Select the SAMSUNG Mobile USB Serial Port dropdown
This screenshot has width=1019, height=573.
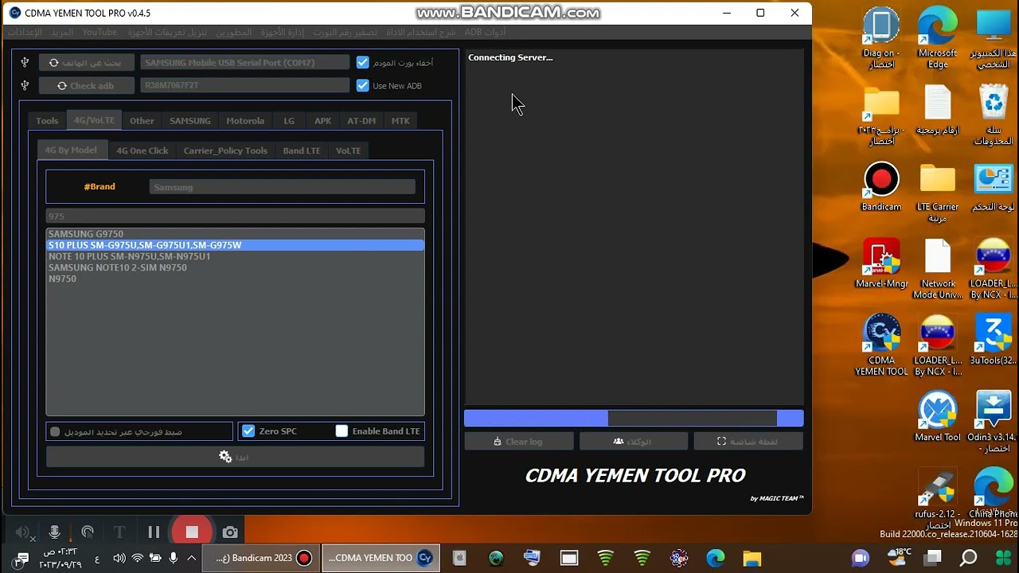tap(244, 62)
